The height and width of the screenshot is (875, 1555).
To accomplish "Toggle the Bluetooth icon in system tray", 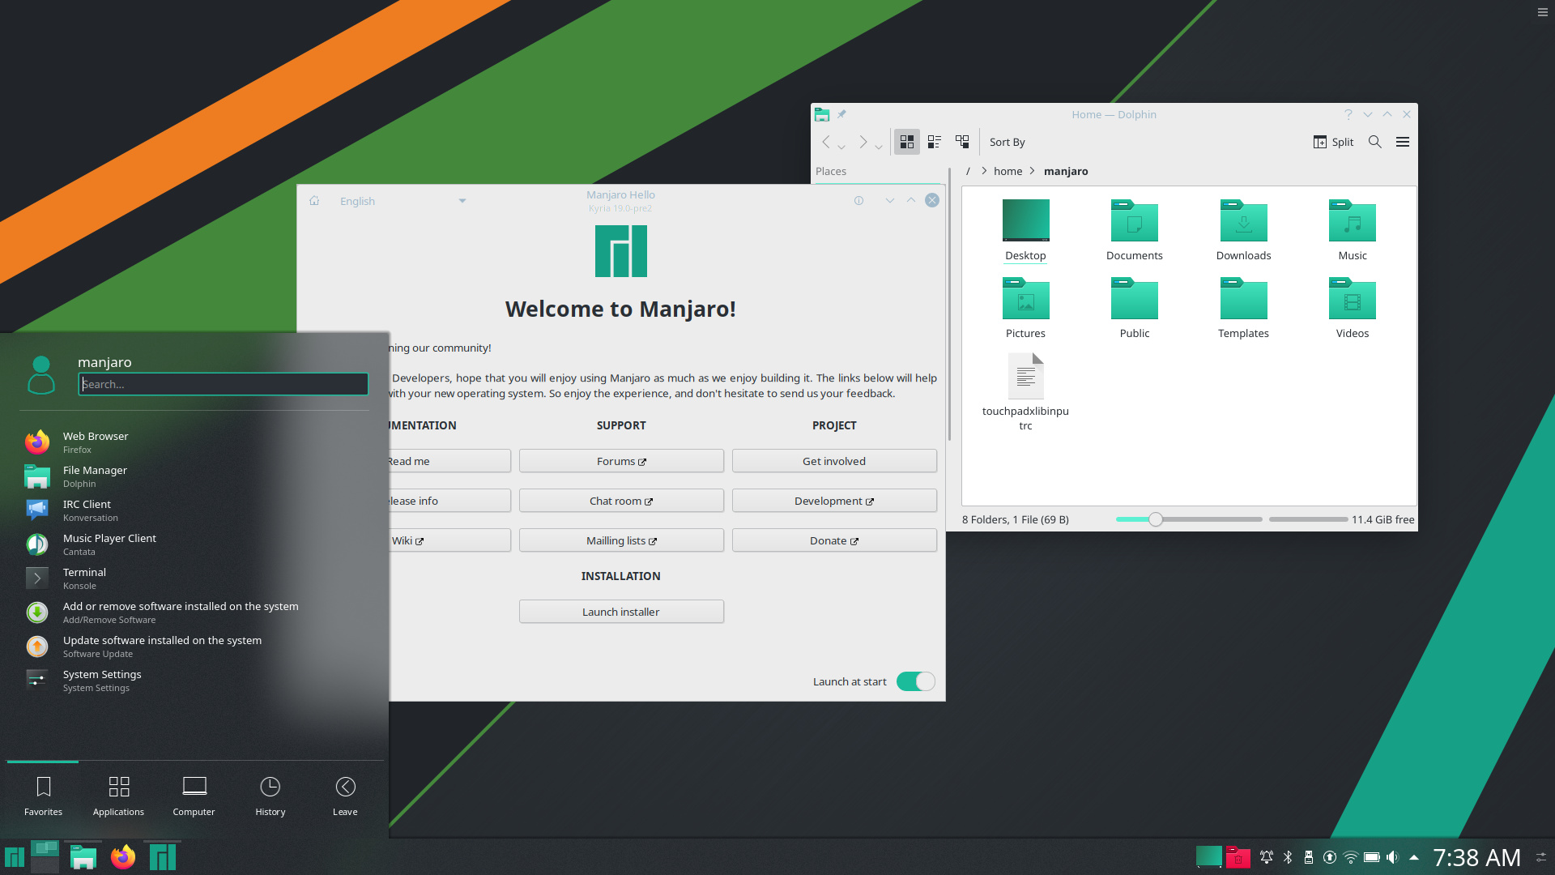I will [1288, 857].
